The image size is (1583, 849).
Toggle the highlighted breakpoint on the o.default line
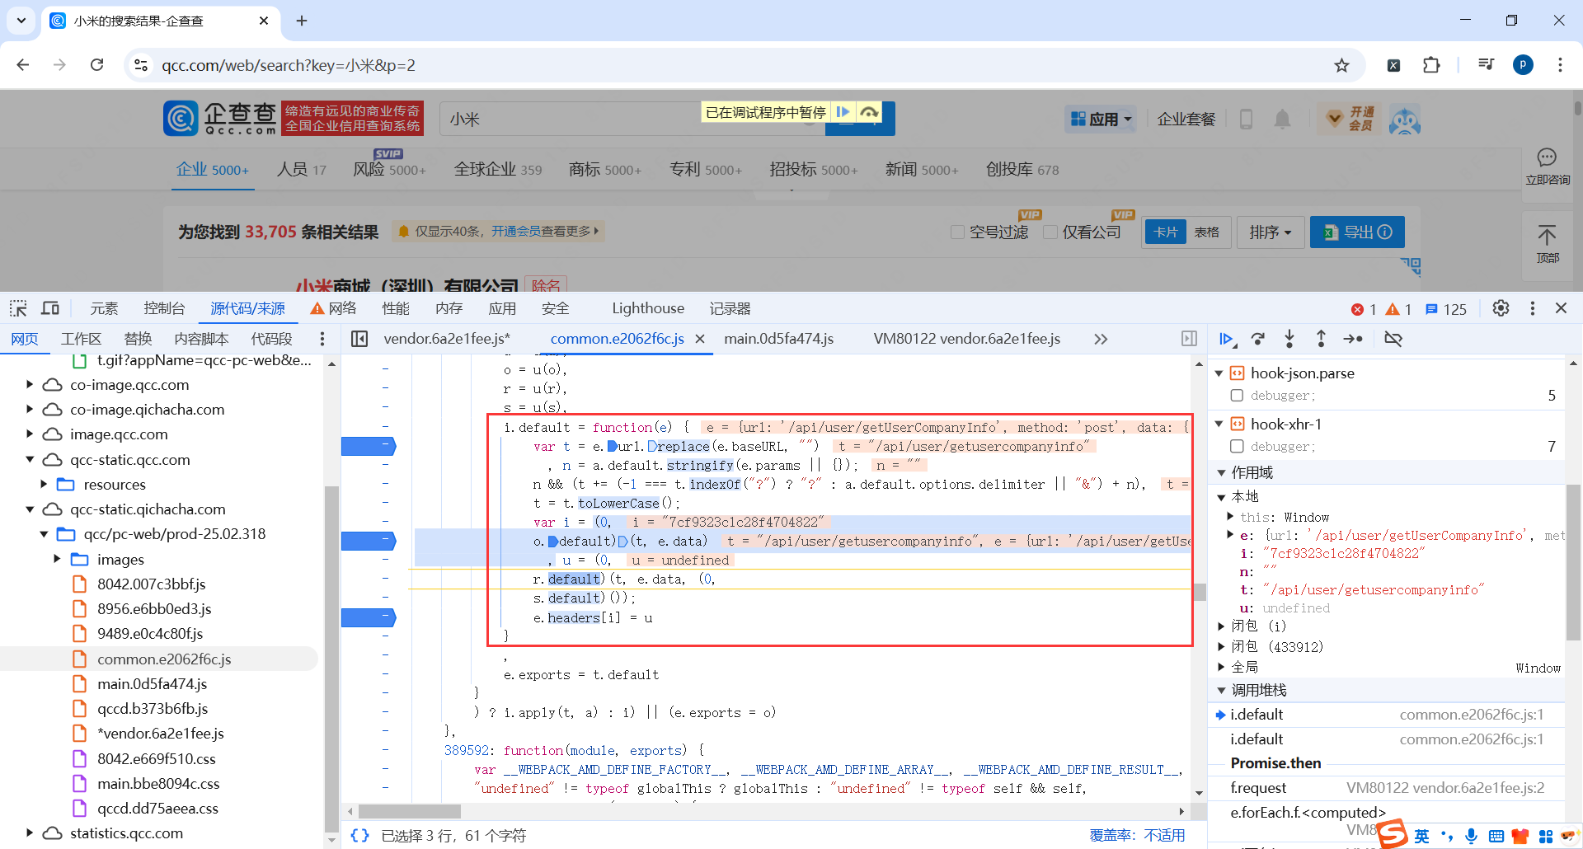point(369,541)
